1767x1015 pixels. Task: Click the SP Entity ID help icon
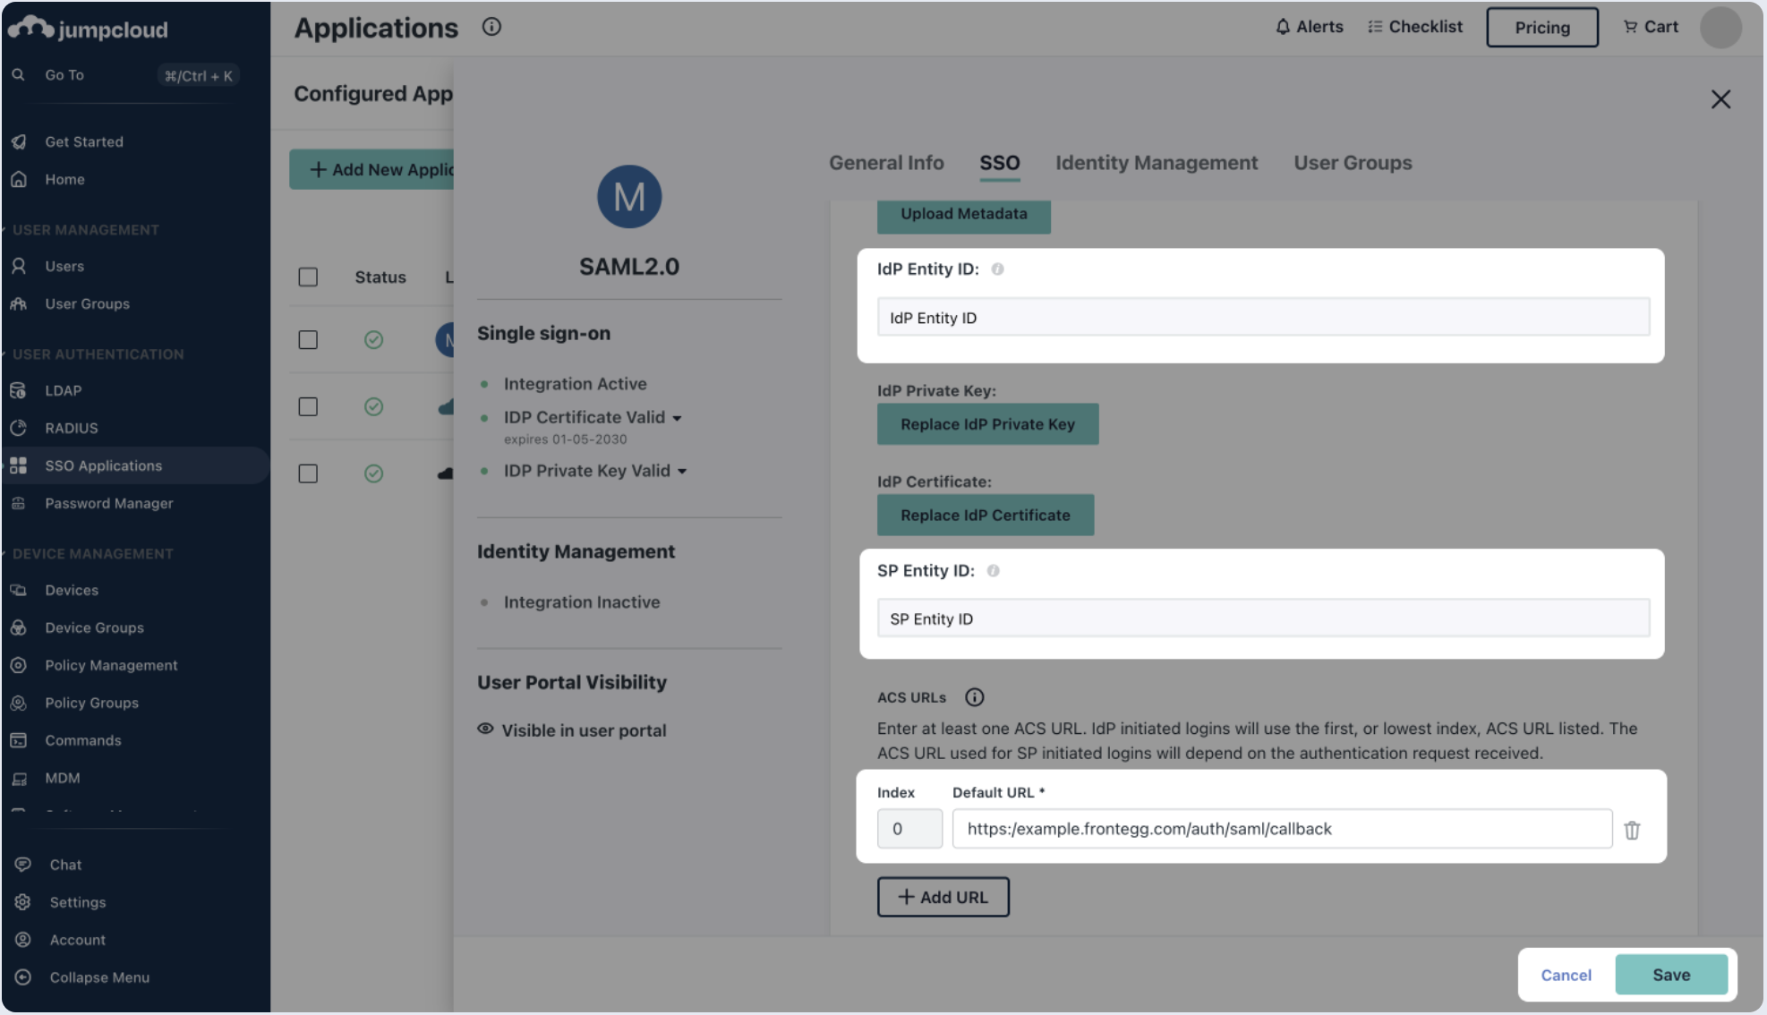coord(993,571)
